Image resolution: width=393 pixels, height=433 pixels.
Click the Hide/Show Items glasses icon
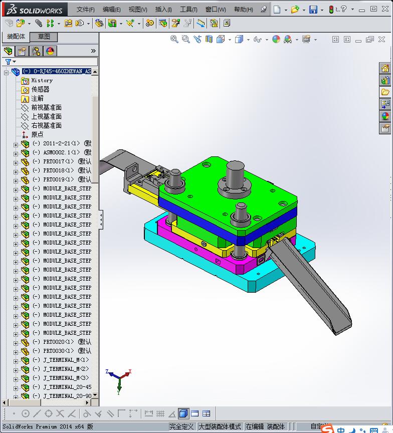257,40
